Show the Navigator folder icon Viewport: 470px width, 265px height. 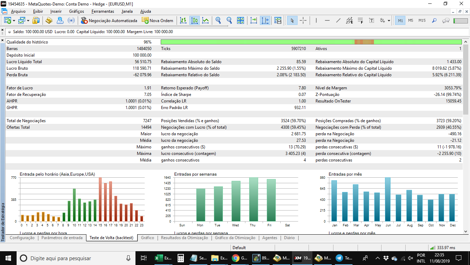pyautogui.click(x=49, y=20)
